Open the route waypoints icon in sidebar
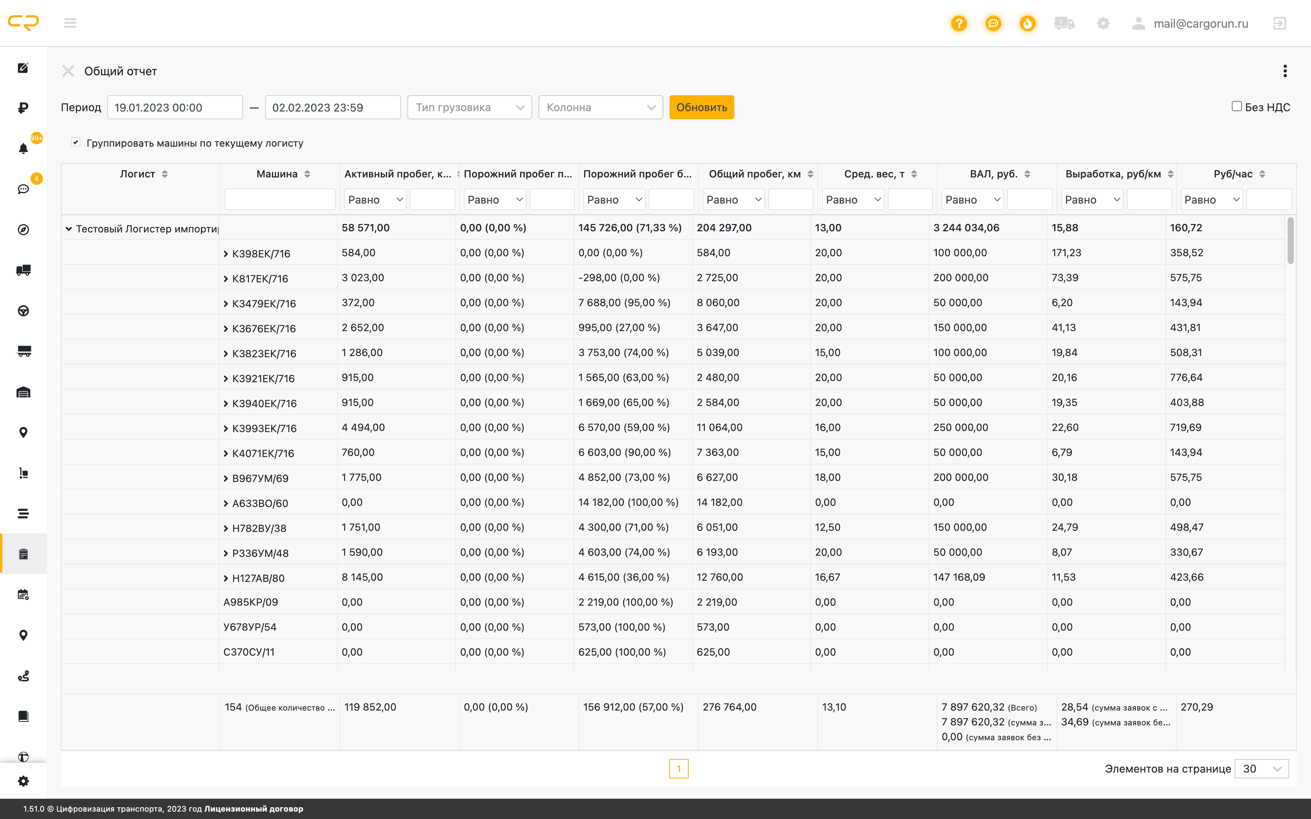Viewport: 1311px width, 819px height. [x=23, y=676]
